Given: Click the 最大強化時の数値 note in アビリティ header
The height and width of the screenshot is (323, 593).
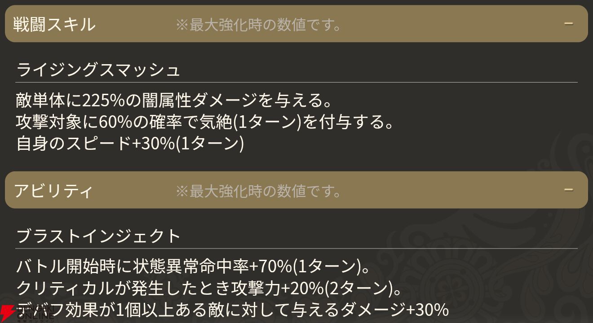Looking at the screenshot, I should pyautogui.click(x=258, y=191).
